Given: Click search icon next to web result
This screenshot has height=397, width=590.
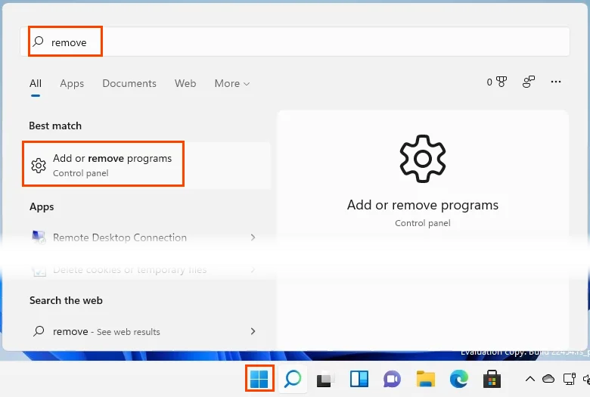Looking at the screenshot, I should (x=39, y=331).
